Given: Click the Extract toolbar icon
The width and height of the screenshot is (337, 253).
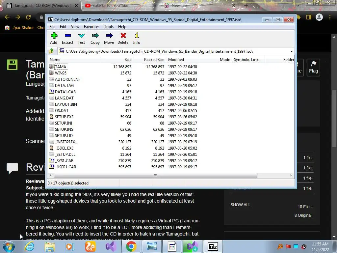Looking at the screenshot, I should (68, 38).
